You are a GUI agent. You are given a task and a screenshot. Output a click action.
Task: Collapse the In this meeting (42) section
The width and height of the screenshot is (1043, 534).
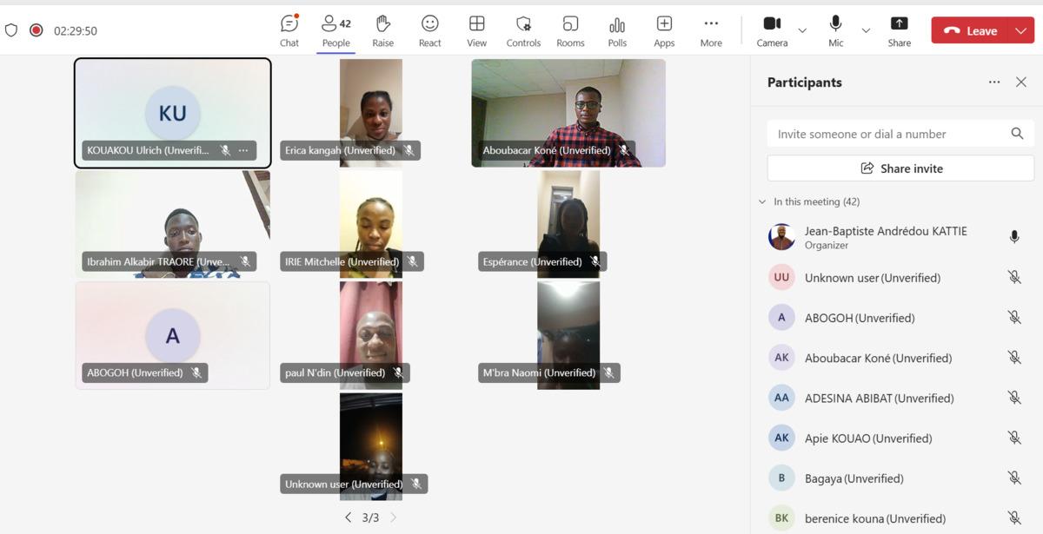tap(762, 201)
